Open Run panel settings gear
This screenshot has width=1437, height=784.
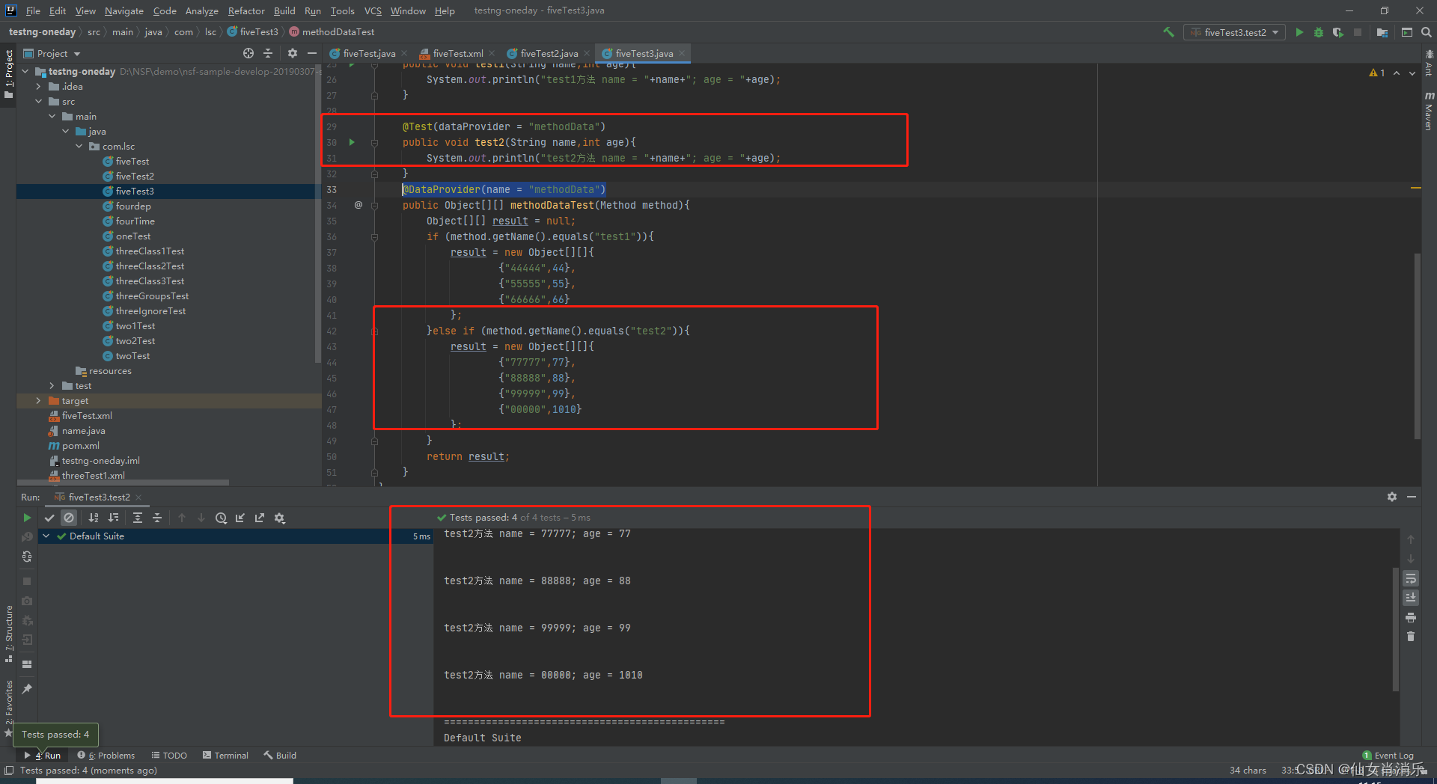coord(1392,497)
